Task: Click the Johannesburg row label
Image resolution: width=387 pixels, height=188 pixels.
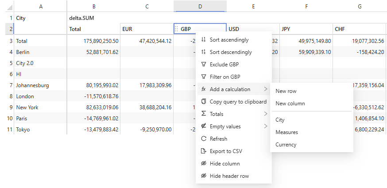Action: click(x=33, y=85)
